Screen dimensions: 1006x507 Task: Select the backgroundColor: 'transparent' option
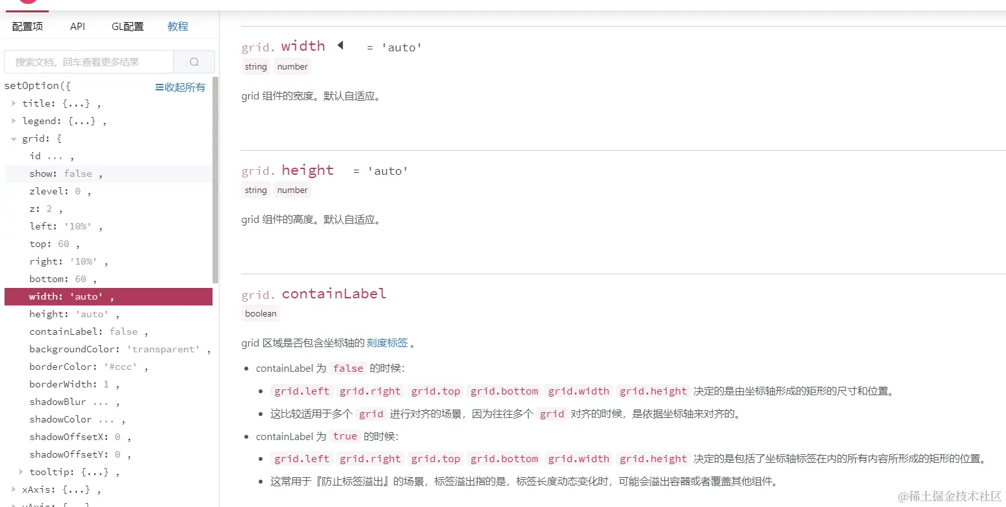(x=109, y=349)
